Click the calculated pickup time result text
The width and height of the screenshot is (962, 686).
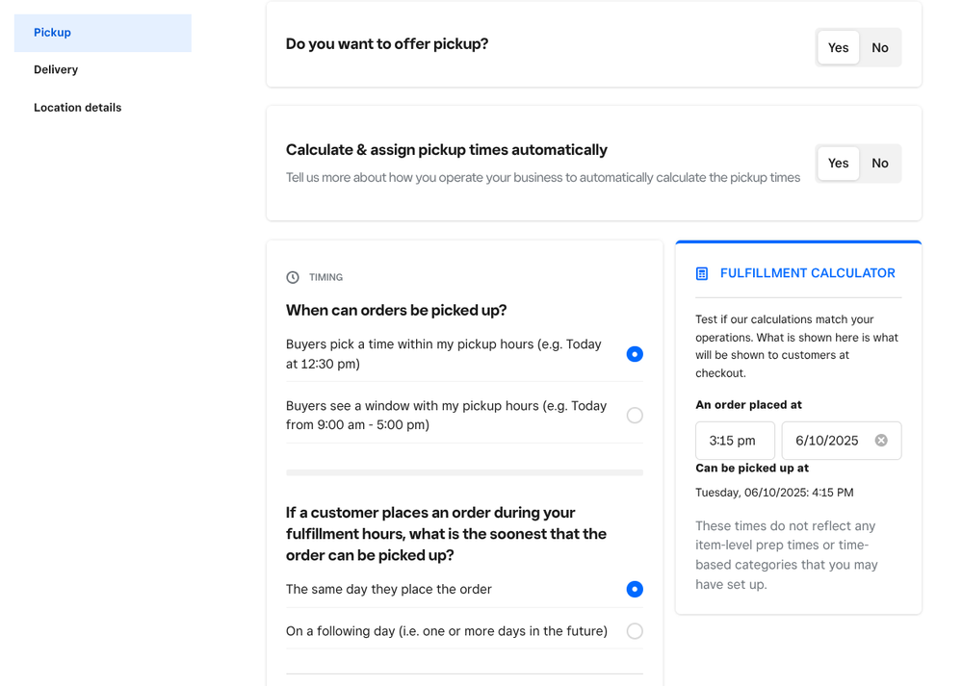click(x=774, y=493)
